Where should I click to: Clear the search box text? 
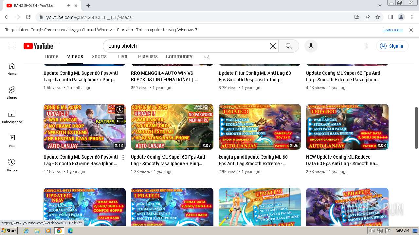tap(273, 46)
